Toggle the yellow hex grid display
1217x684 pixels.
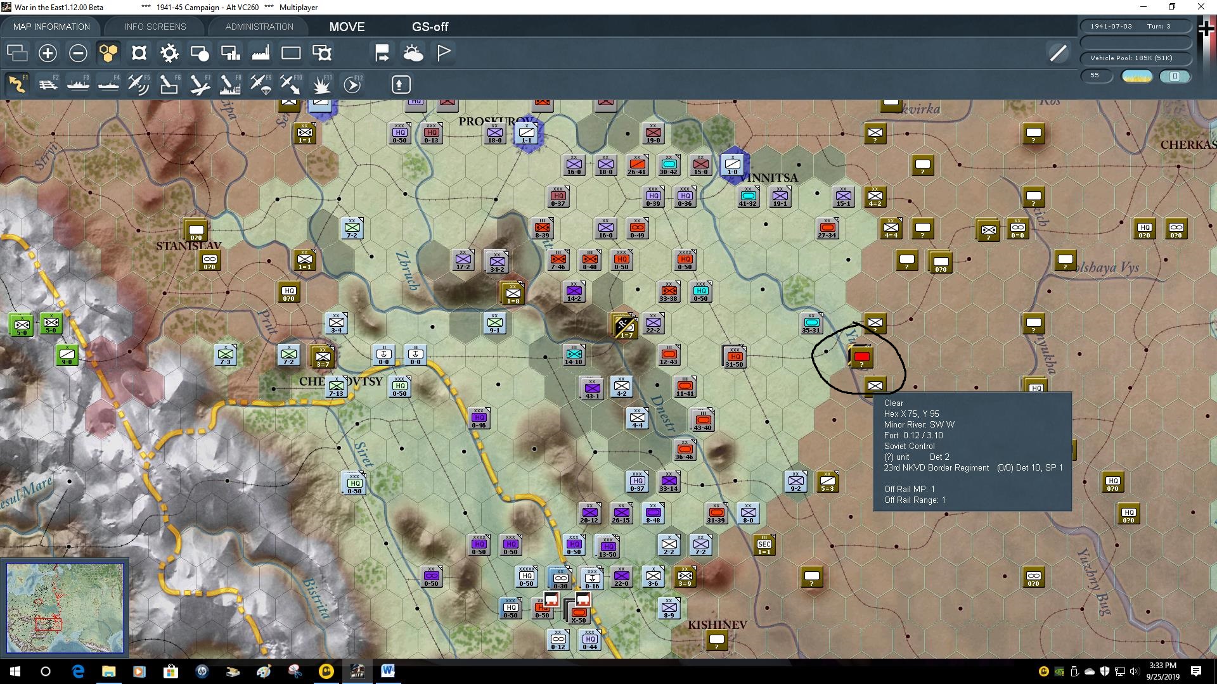108,53
